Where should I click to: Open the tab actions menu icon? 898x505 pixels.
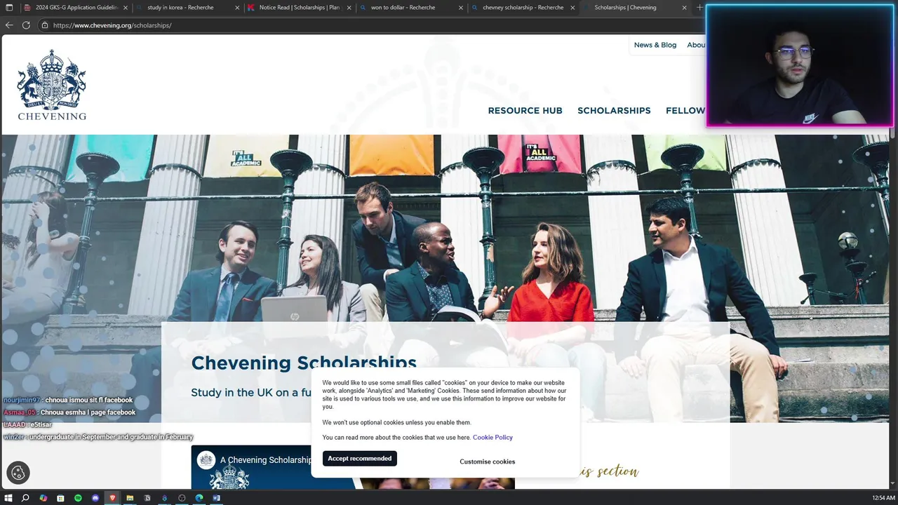tap(8, 8)
